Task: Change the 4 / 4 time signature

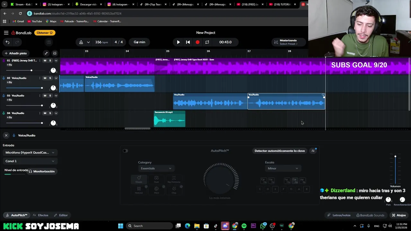Action: (119, 42)
